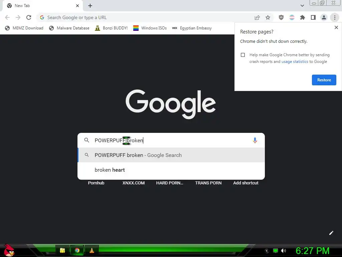Open the Egyptian Embassy bookmark
Image resolution: width=342 pixels, height=257 pixels.
(192, 28)
